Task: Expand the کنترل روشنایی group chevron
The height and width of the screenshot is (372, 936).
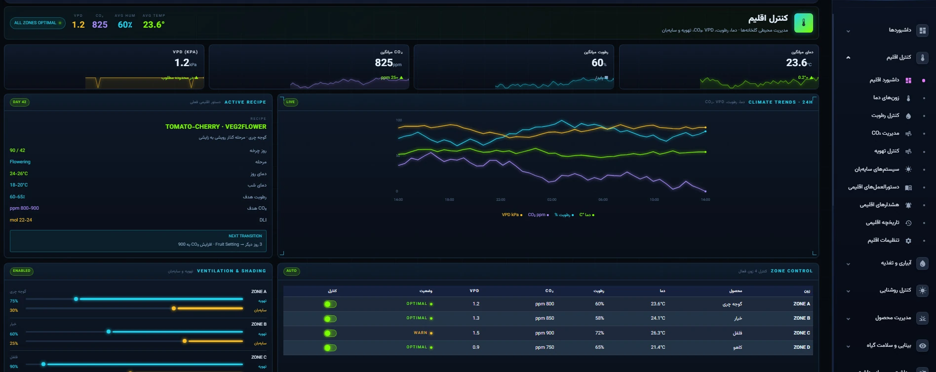Action: [x=848, y=291]
